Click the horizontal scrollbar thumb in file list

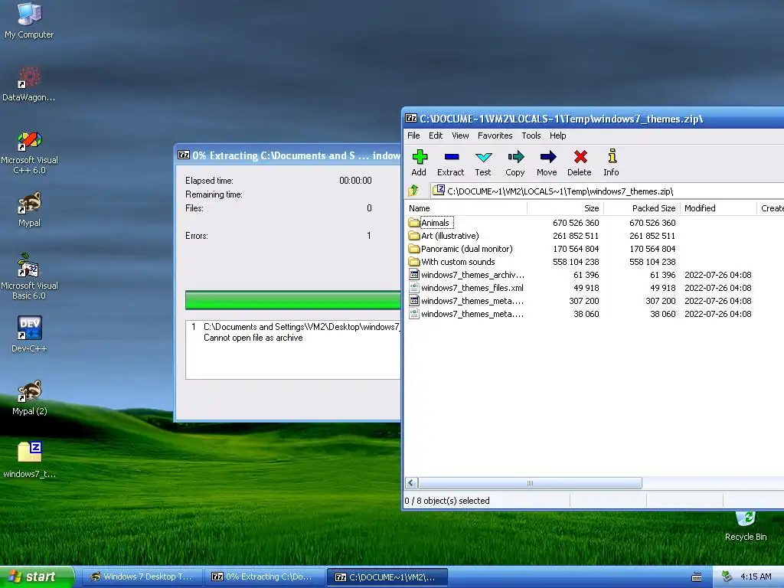tap(530, 483)
